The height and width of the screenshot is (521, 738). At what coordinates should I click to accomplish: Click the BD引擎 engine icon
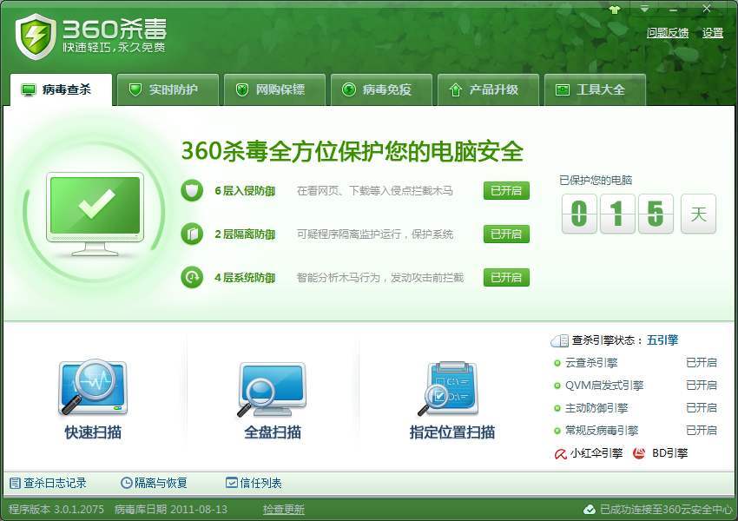click(x=639, y=452)
